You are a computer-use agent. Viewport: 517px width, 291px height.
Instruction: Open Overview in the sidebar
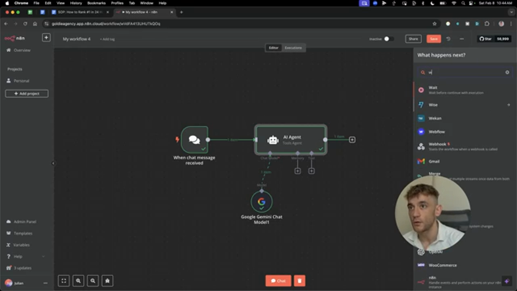point(22,50)
